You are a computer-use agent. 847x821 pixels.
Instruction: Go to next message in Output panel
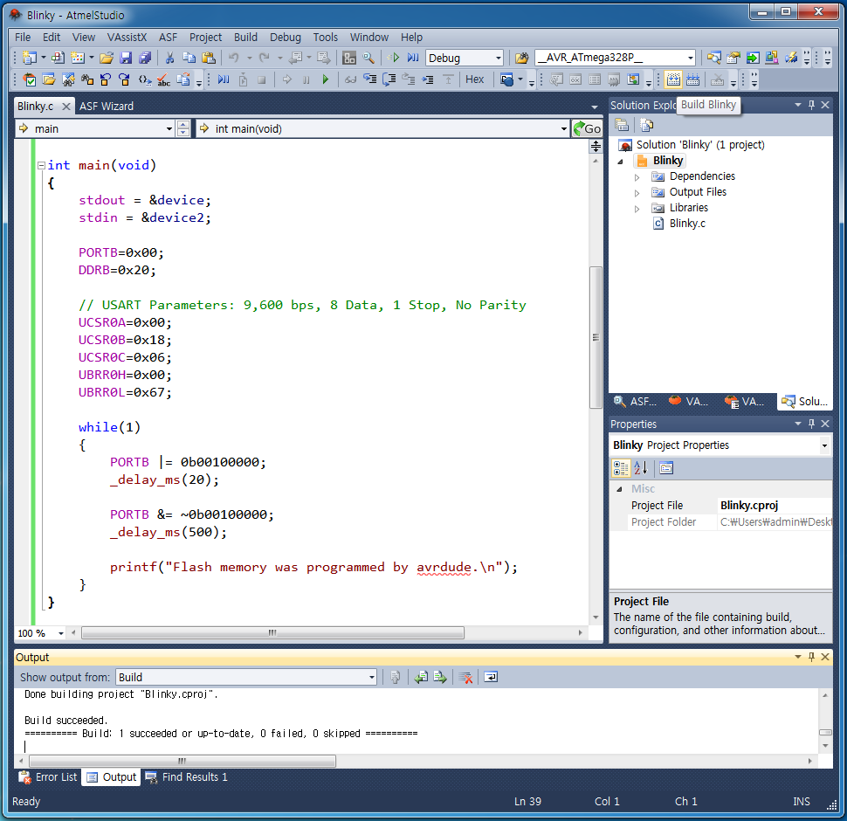(440, 677)
